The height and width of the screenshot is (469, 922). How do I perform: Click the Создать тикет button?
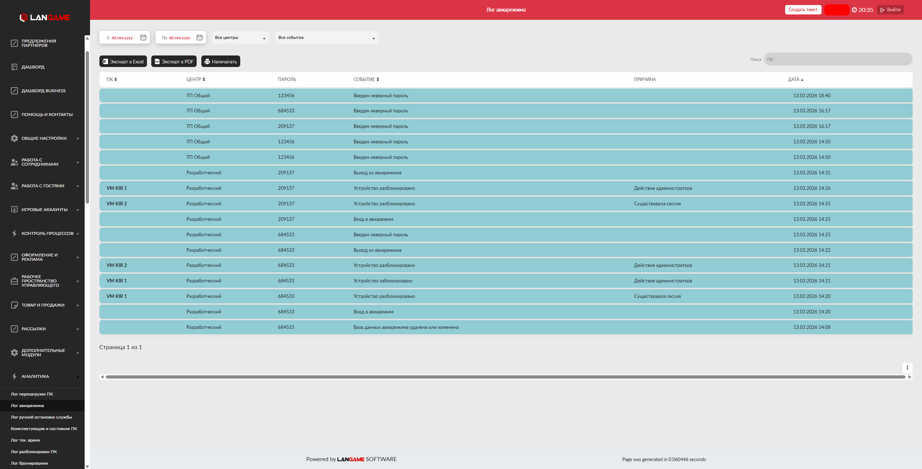click(803, 10)
